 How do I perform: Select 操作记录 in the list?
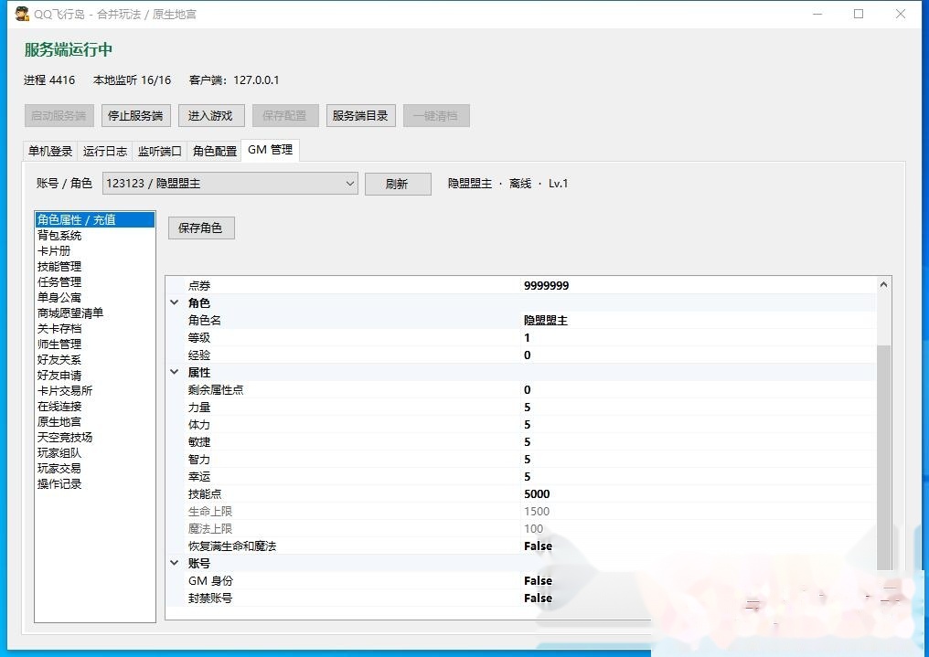[95, 483]
